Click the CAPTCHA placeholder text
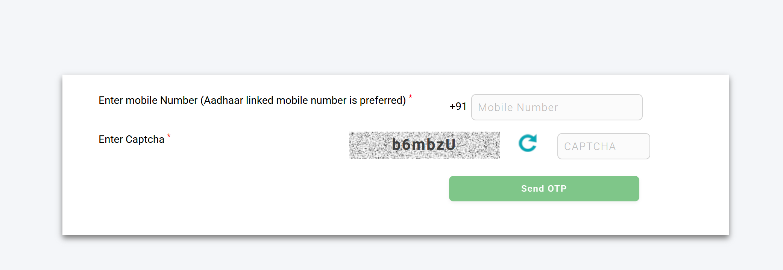 click(590, 146)
